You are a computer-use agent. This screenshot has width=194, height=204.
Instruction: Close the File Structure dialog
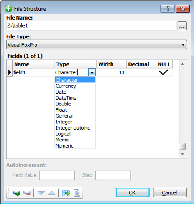[182, 9]
